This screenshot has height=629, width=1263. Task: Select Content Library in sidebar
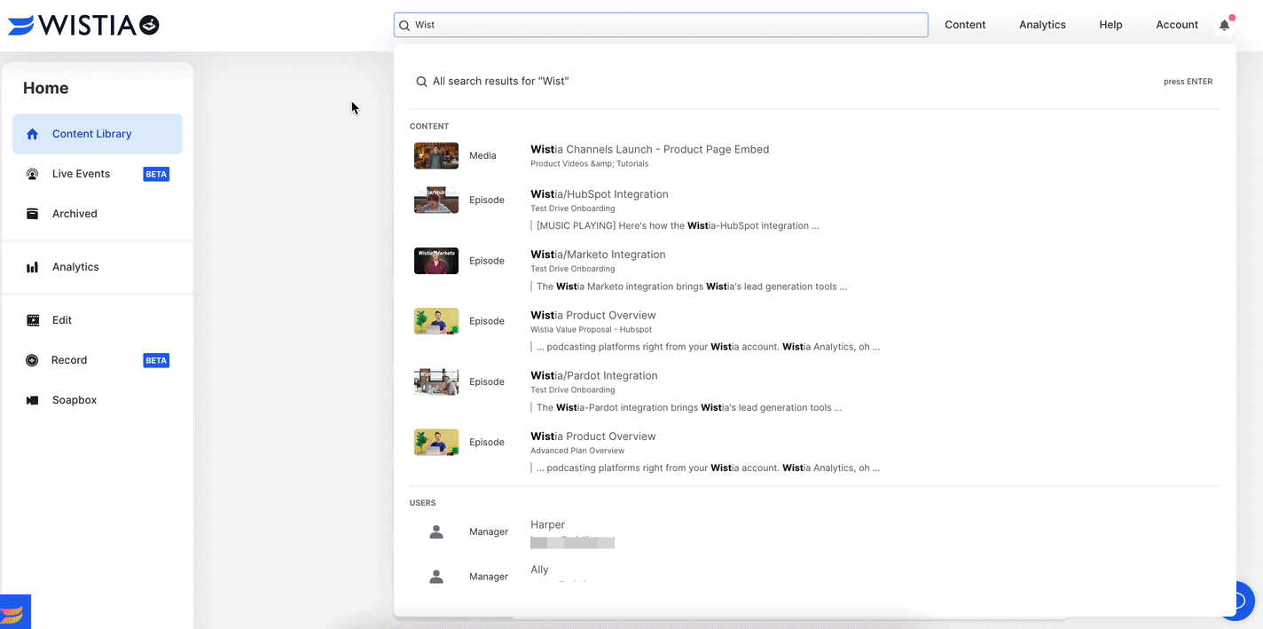[x=98, y=134]
